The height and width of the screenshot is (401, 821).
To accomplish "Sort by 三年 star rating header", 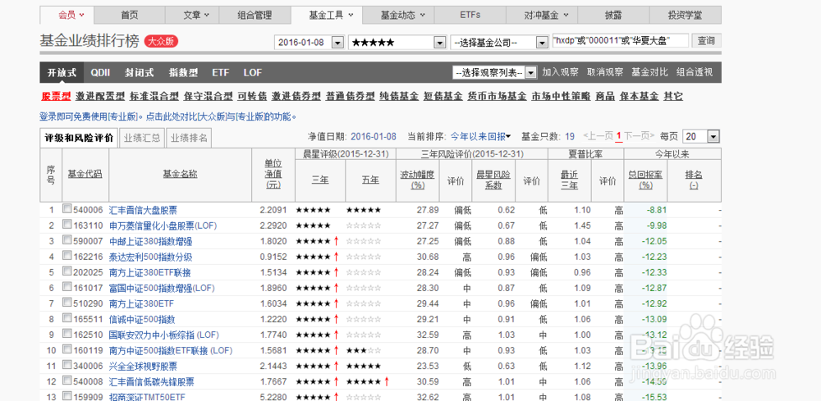I will click(x=320, y=180).
